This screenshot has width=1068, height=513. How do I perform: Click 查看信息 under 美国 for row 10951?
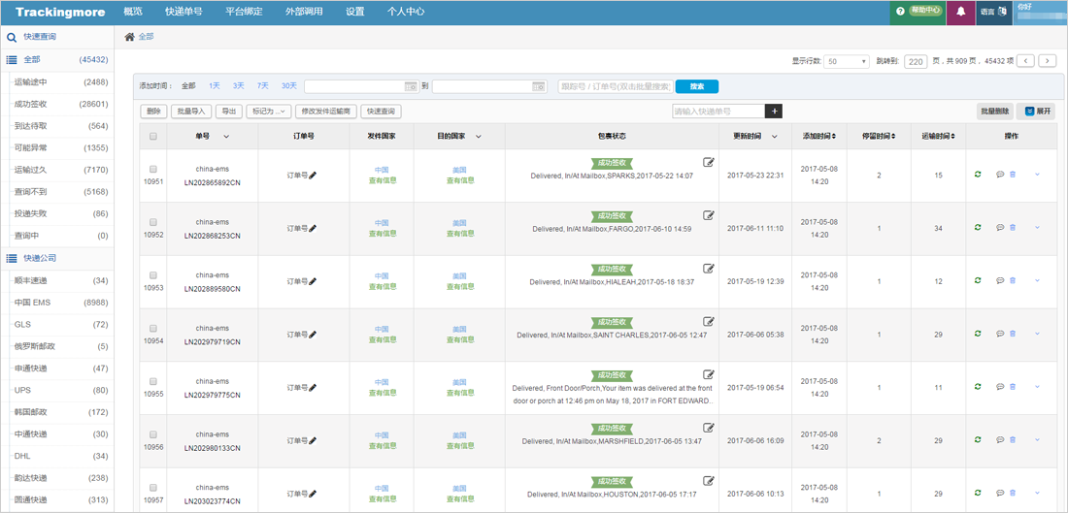460,180
